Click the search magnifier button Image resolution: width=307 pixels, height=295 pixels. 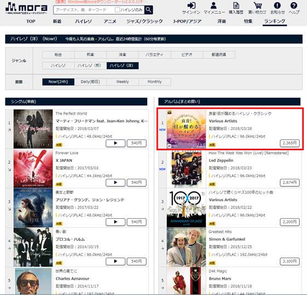(149, 10)
